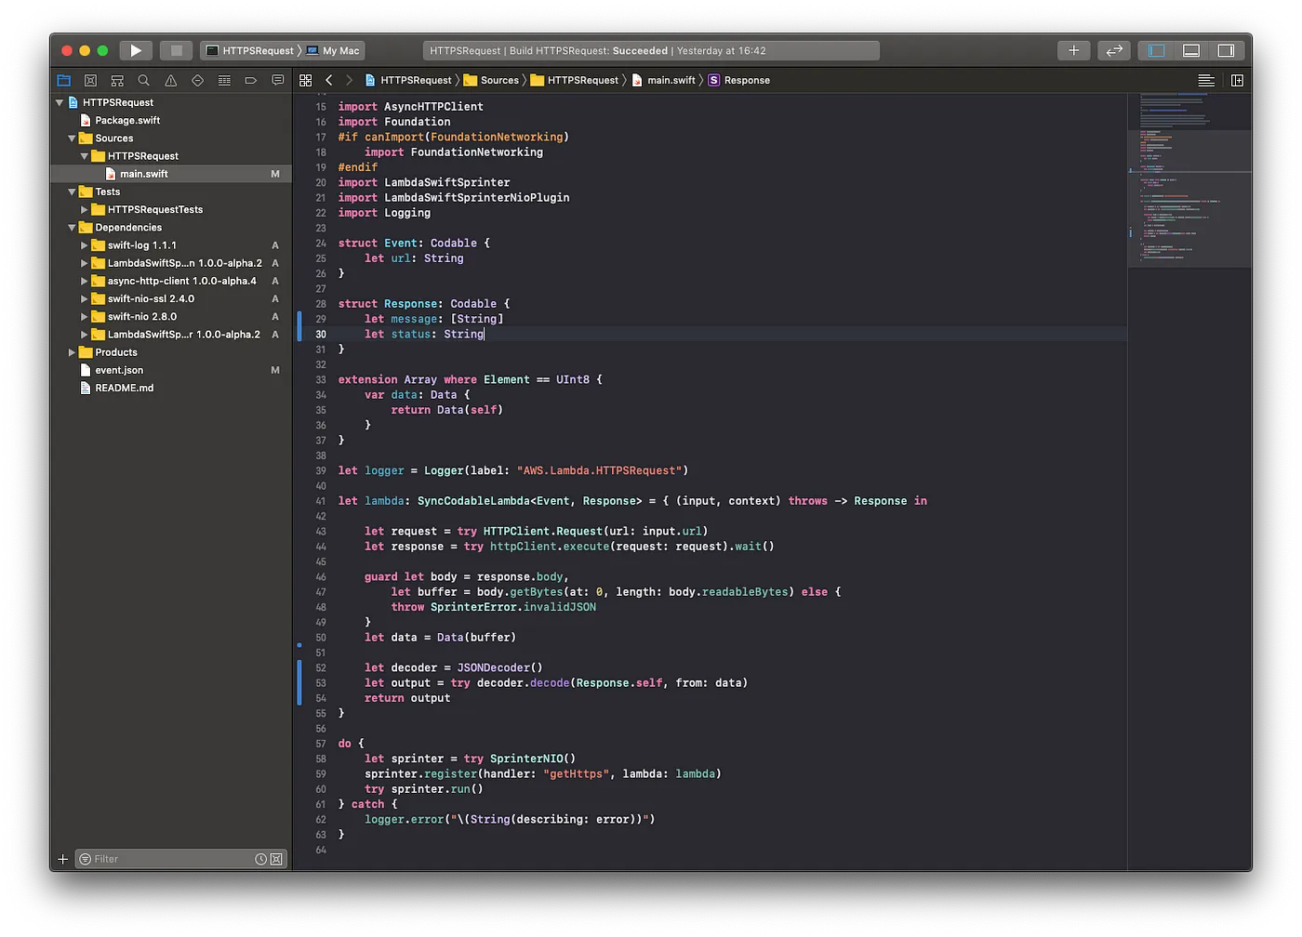Collapse the Sources folder
This screenshot has height=937, width=1302.
pos(72,139)
